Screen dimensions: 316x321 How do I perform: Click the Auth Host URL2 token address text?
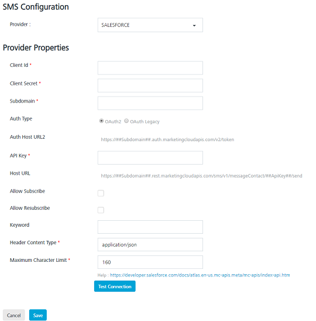click(167, 139)
